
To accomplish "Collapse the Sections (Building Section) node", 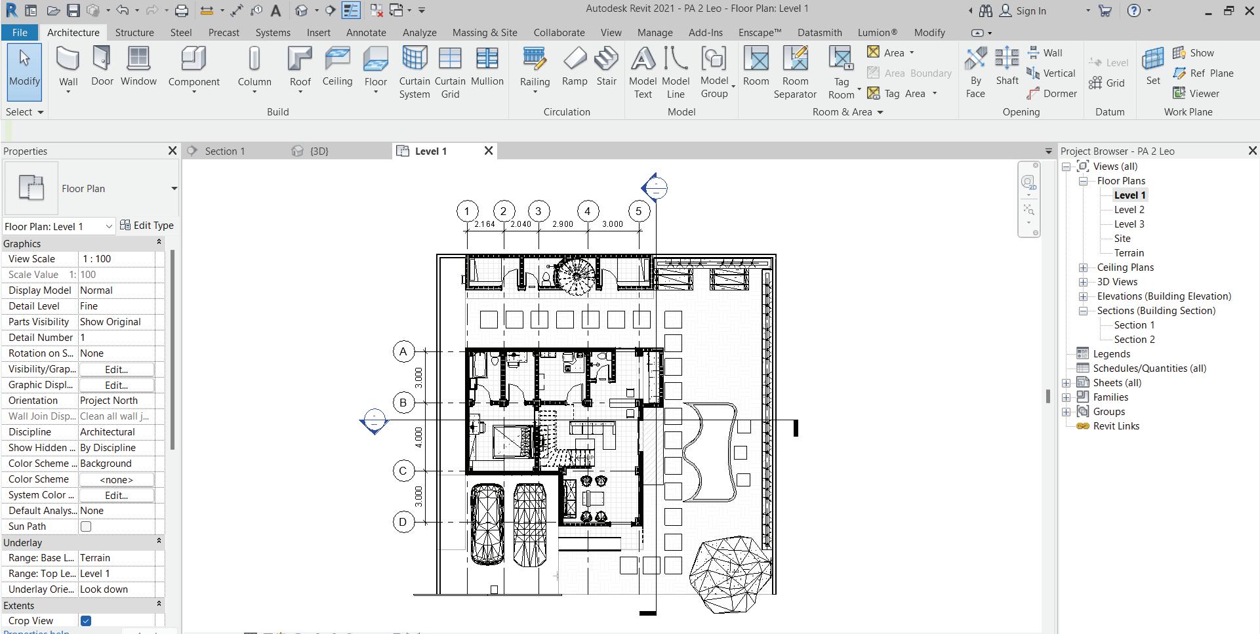I will (1083, 311).
